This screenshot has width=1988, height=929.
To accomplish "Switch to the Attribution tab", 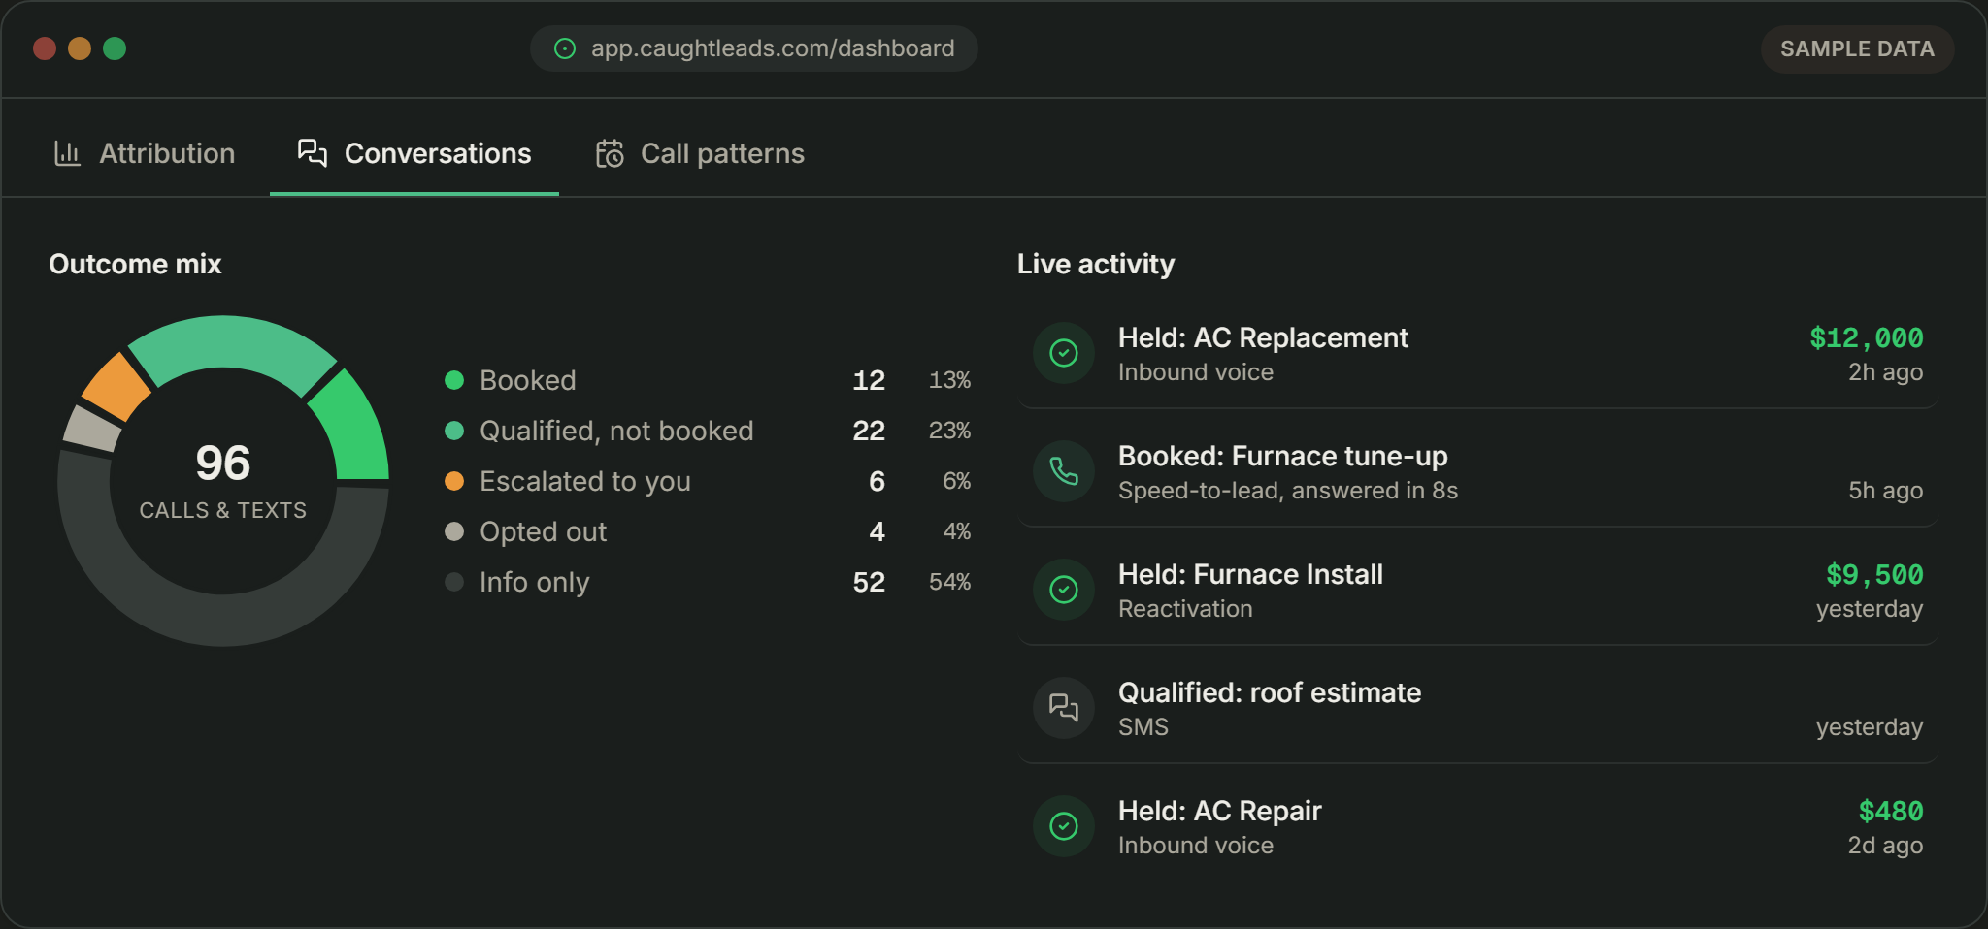I will point(145,153).
